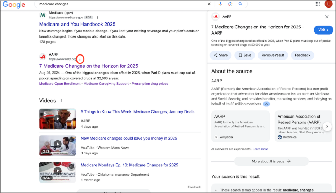This screenshot has height=193, width=336.
Task: Open more options for Medicare.gov result
Action: pyautogui.click(x=98, y=17)
